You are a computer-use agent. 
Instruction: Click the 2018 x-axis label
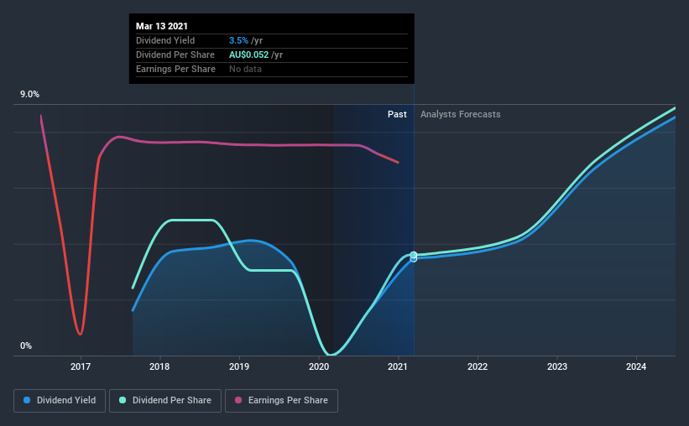tap(159, 366)
